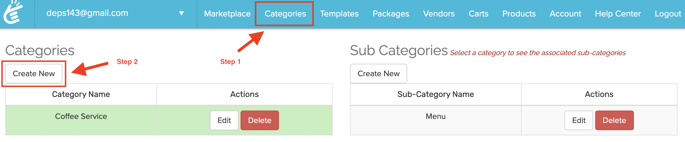Visit the Help Center link
Viewport: 685px width, 142px height.
click(618, 14)
